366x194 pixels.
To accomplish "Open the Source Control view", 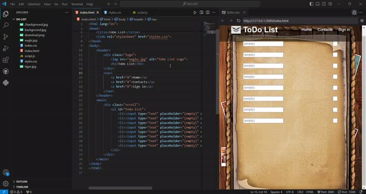I will pos(5,37).
